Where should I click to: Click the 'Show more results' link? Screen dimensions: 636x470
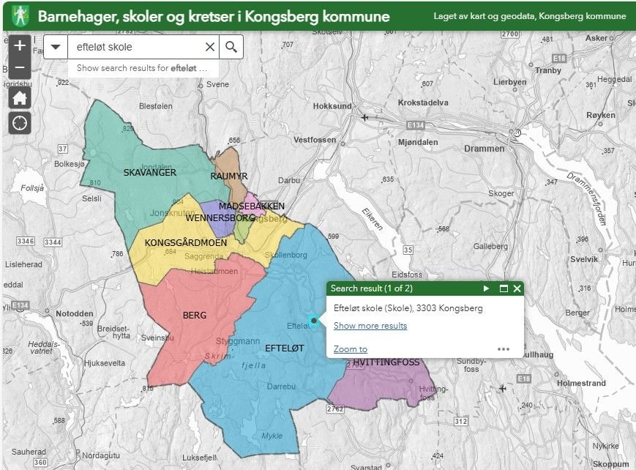(x=370, y=326)
